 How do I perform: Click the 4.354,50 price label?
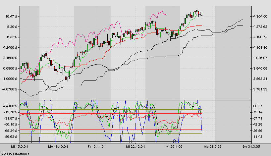(260, 17)
